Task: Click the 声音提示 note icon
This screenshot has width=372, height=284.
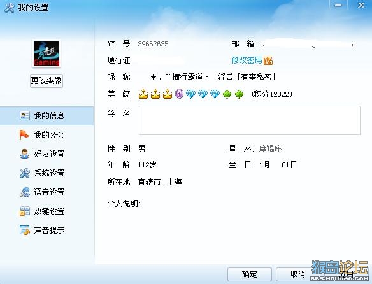Action: 25,230
